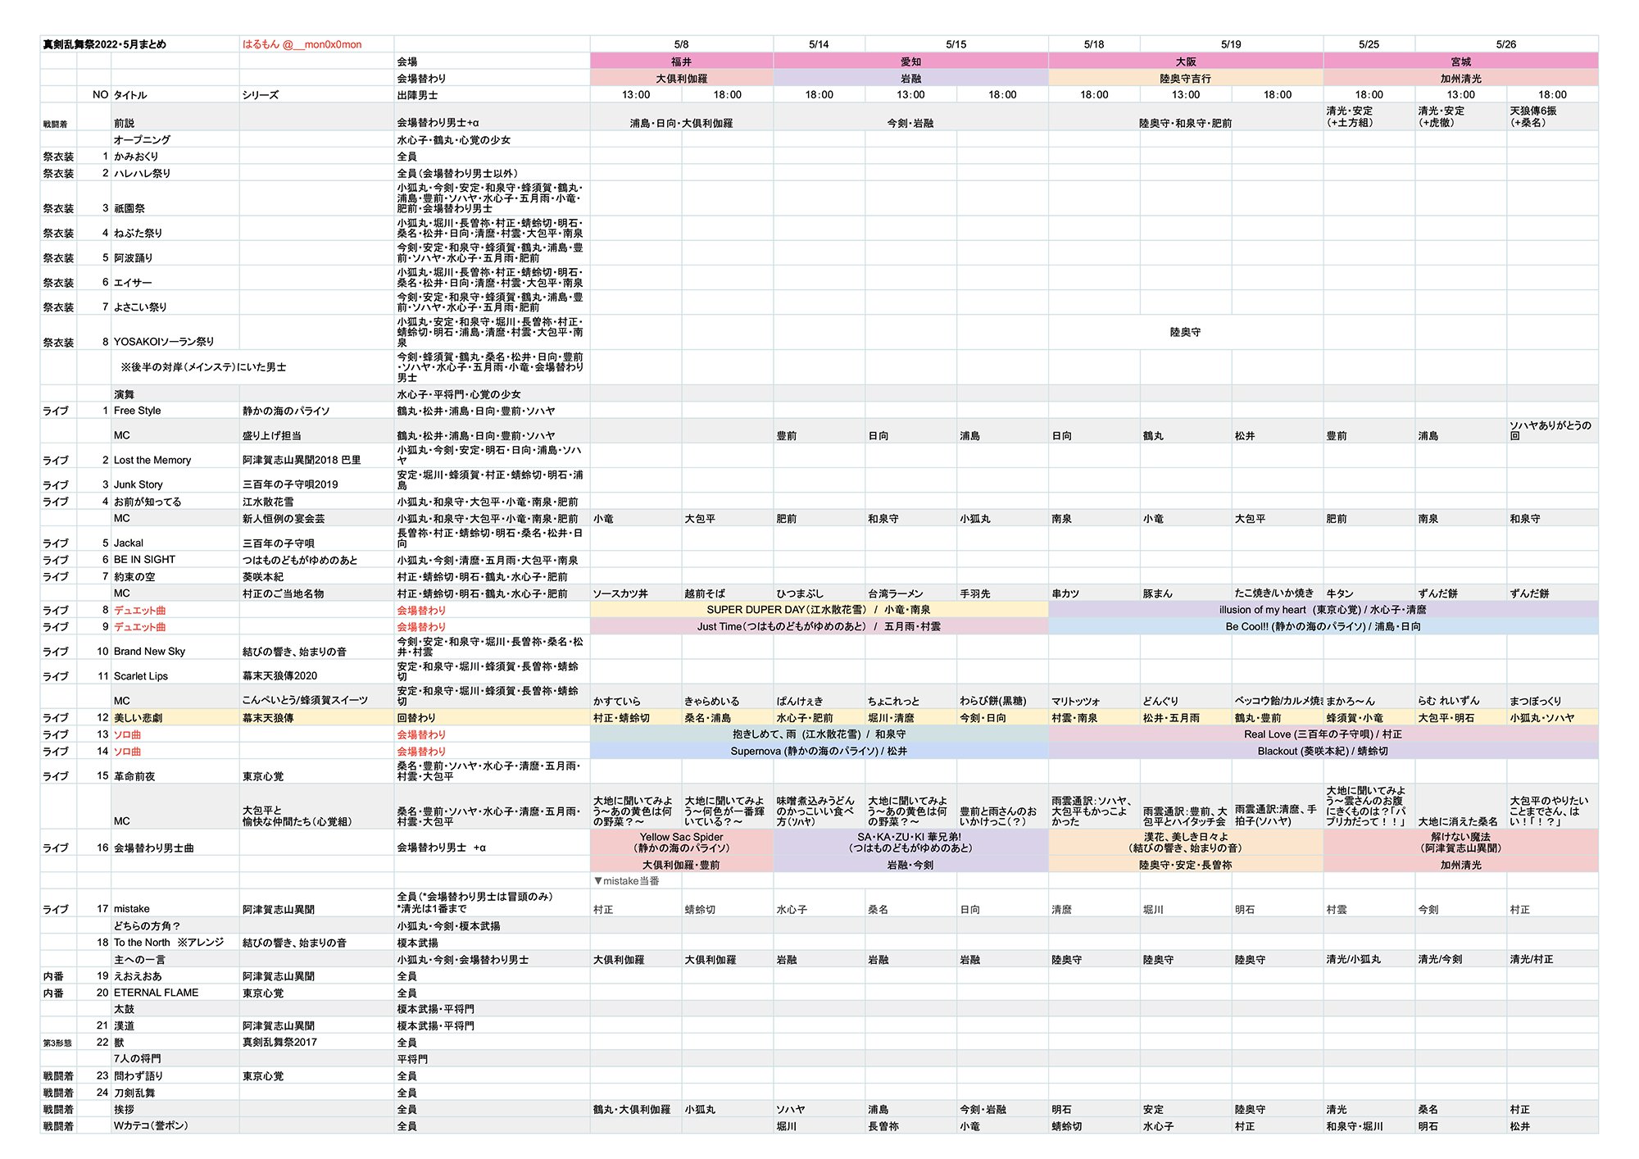Click the ▼mistake当番 marker cell
The image size is (1639, 1159).
tap(626, 881)
